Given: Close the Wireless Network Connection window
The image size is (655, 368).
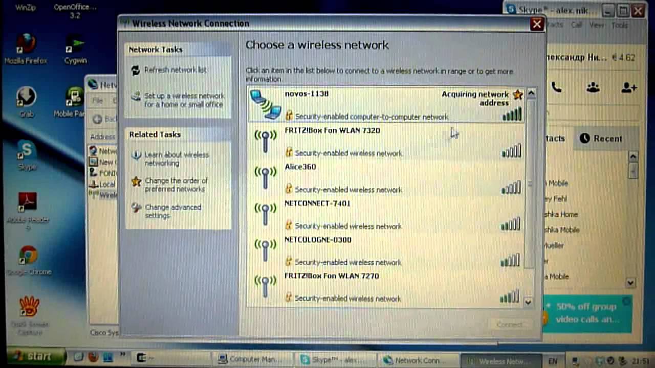Looking at the screenshot, I should coord(537,24).
